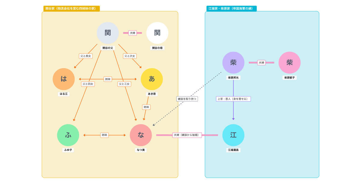Viewport: 361px width, 189px height.
Task: Select the cyan 江 node circle
Action: [x=233, y=135]
